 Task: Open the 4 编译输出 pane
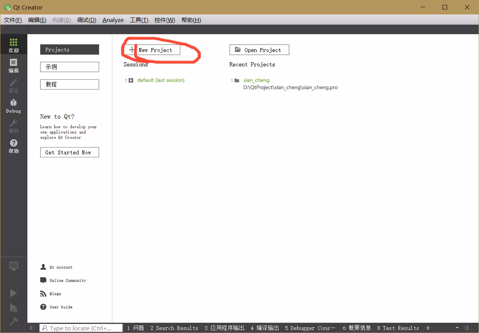pyautogui.click(x=265, y=328)
